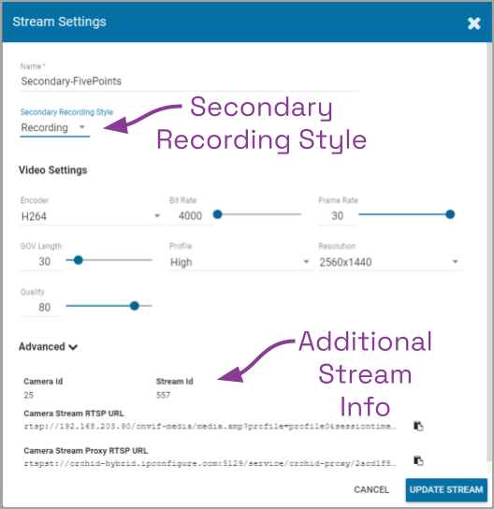Copy the Camera Stream Proxy RTSP URL

click(418, 460)
